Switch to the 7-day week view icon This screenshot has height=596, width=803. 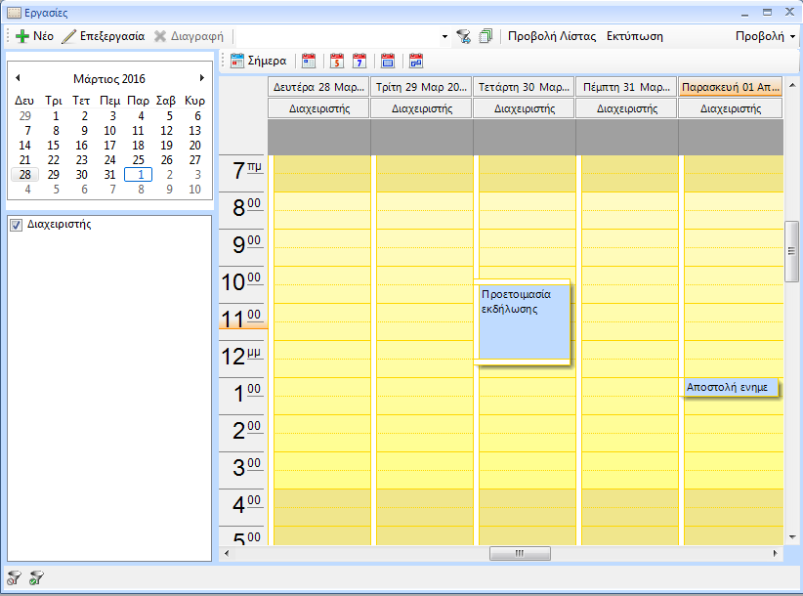359,61
